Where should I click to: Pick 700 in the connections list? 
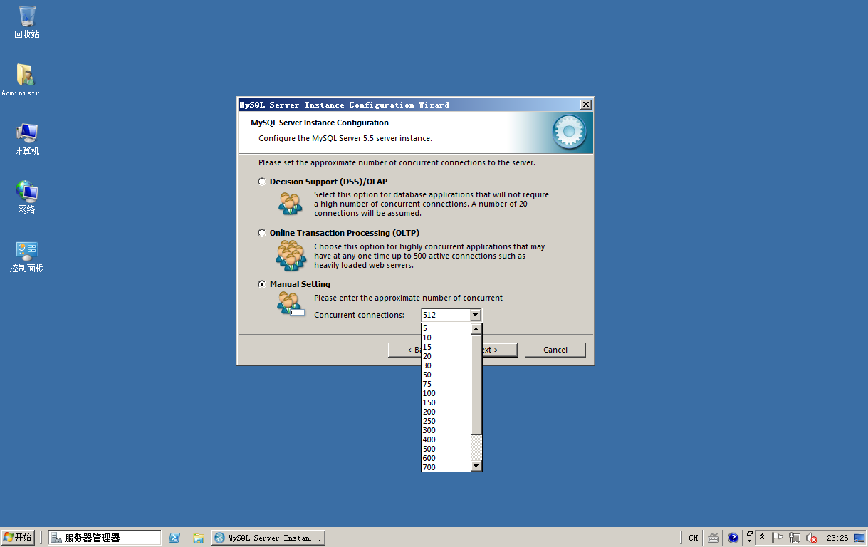coord(446,467)
